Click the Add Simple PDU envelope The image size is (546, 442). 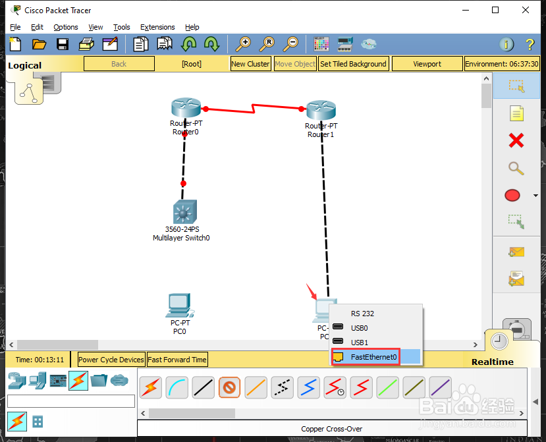point(516,252)
